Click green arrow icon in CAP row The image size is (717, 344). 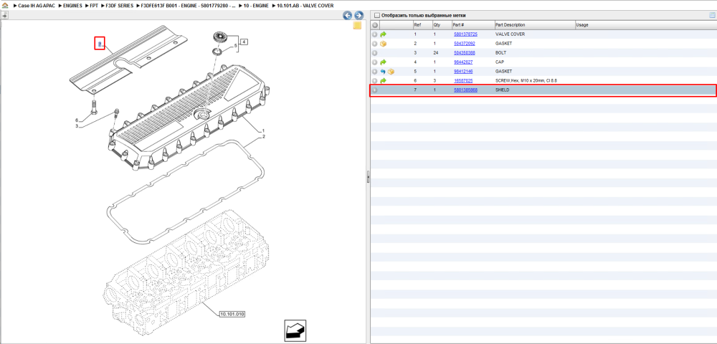[x=383, y=62]
